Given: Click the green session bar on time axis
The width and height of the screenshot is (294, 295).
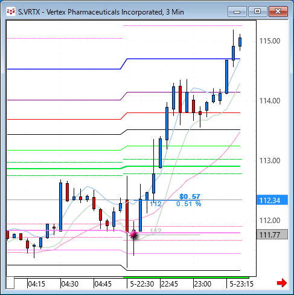Looking at the screenshot, I should click(x=186, y=277).
